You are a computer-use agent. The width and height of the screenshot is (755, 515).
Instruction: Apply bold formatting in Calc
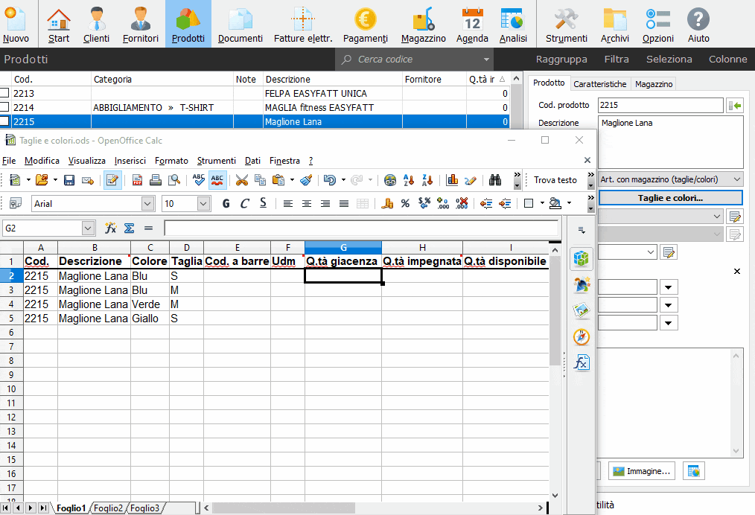pyautogui.click(x=226, y=204)
